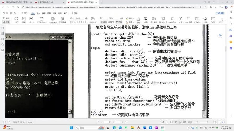Image resolution: width=234 pixels, height=131 pixels.
Task: Toggle Continuous (连续) scroll mode
Action: (x=119, y=22)
